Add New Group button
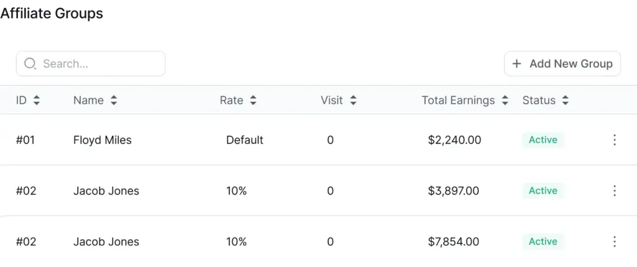 (562, 64)
